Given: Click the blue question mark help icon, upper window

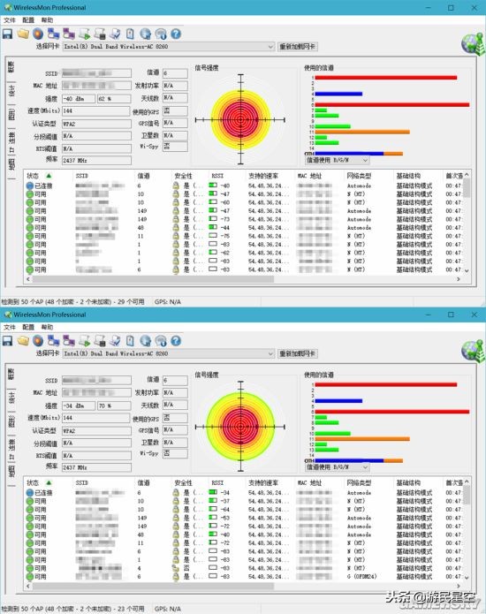Looking at the screenshot, I should point(176,34).
